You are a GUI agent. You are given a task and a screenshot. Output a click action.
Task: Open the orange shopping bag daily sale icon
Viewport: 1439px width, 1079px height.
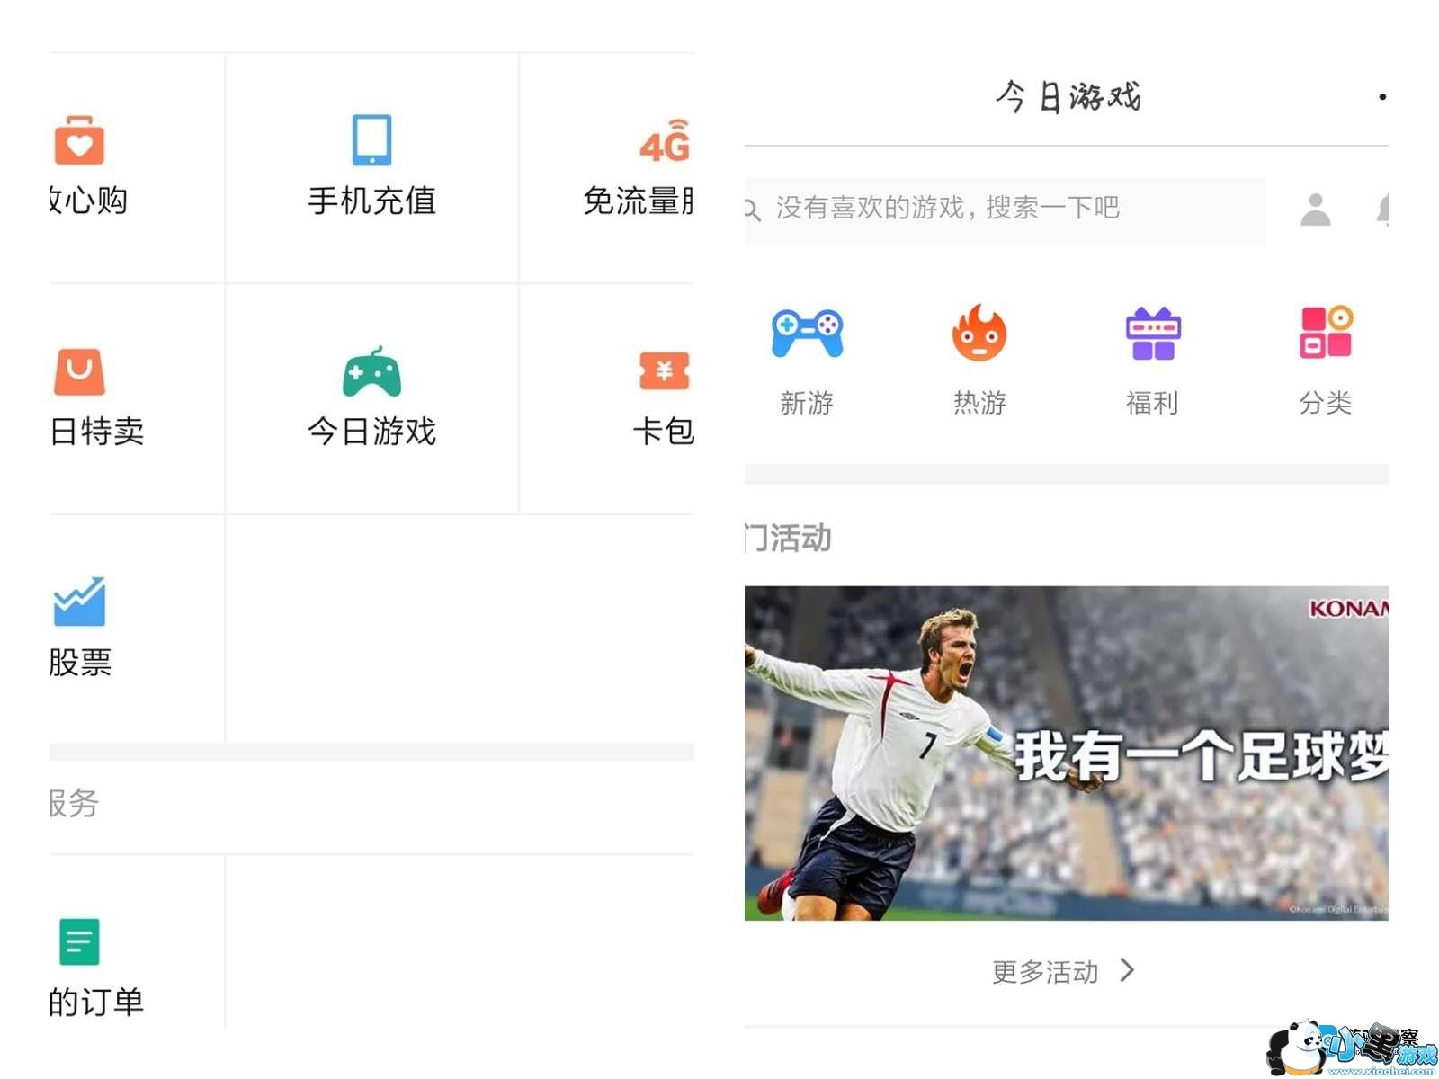[x=79, y=371]
